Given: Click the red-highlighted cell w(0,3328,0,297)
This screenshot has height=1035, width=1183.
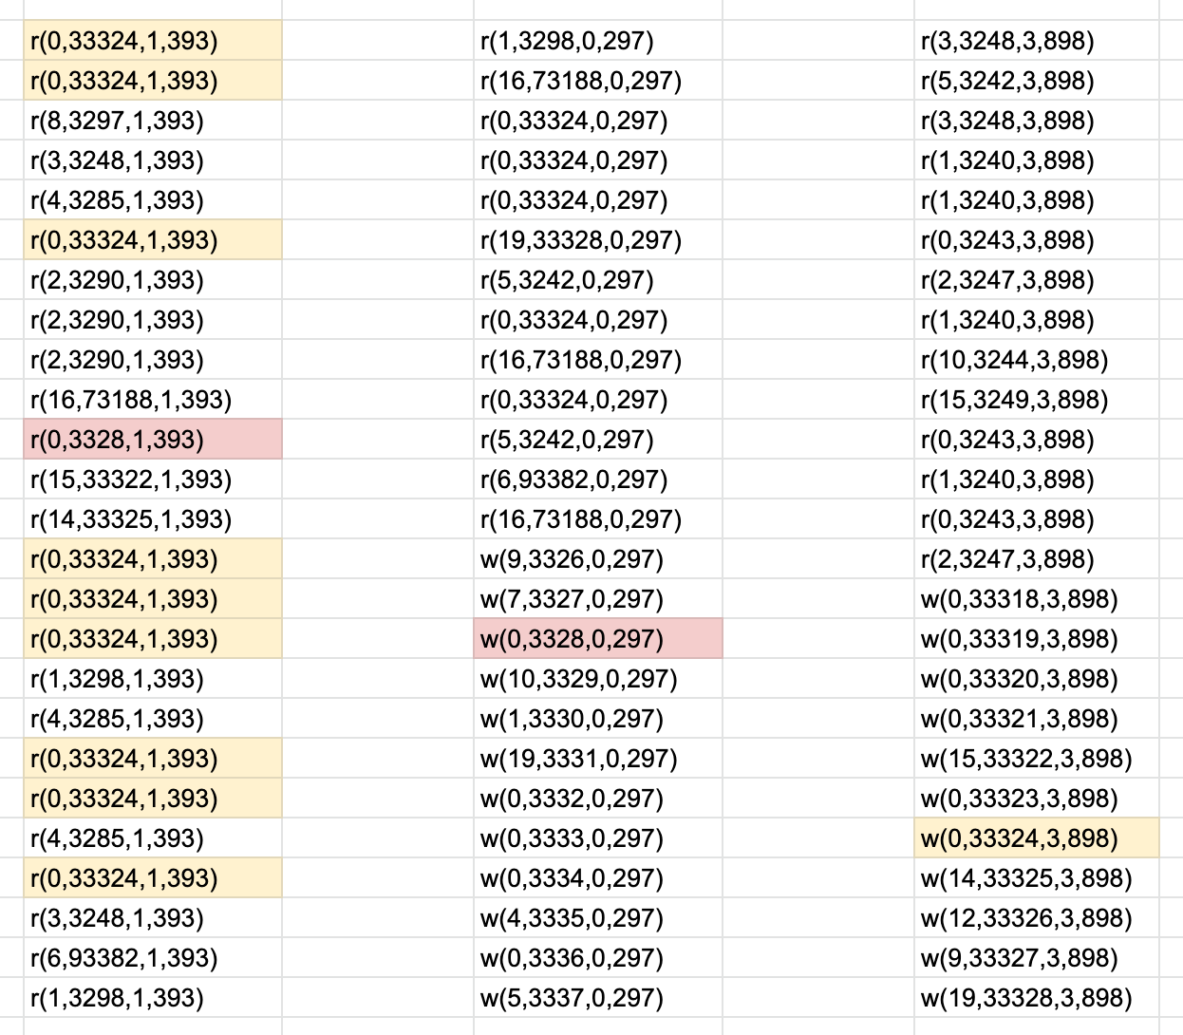Looking at the screenshot, I should pyautogui.click(x=598, y=639).
